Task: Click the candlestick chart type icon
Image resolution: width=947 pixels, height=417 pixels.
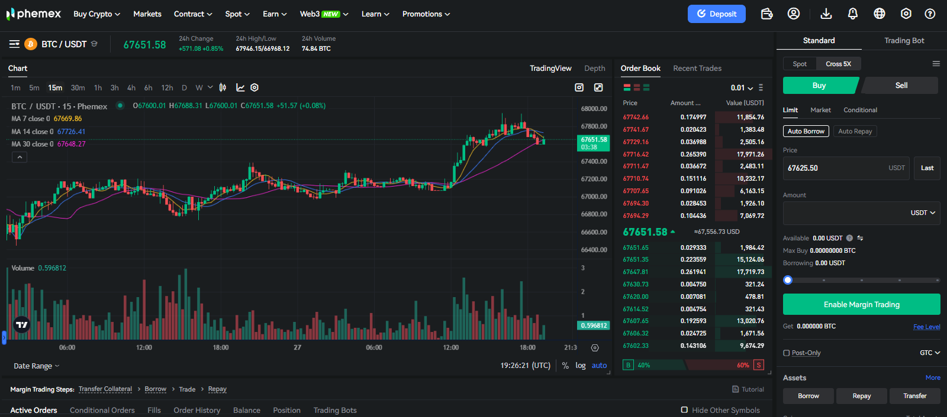Action: 223,87
